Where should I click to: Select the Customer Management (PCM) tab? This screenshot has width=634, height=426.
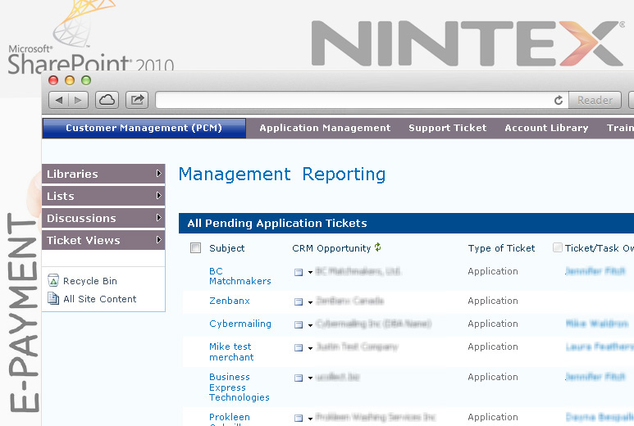(x=144, y=128)
